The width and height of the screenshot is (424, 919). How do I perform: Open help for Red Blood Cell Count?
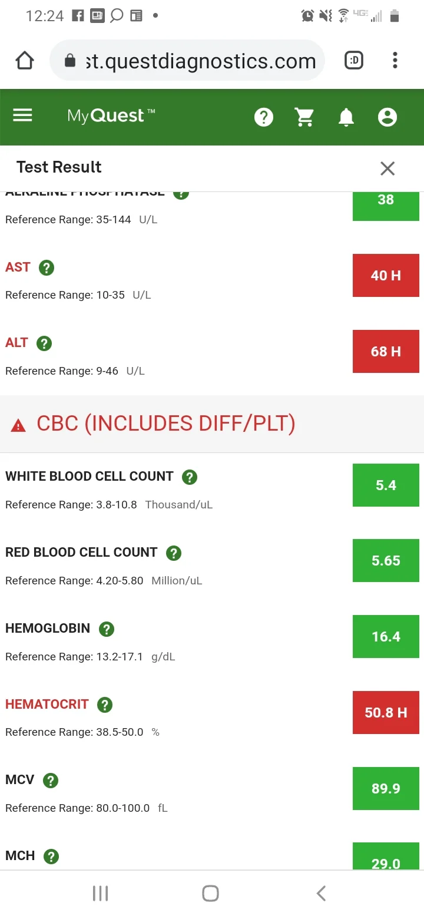tap(173, 553)
